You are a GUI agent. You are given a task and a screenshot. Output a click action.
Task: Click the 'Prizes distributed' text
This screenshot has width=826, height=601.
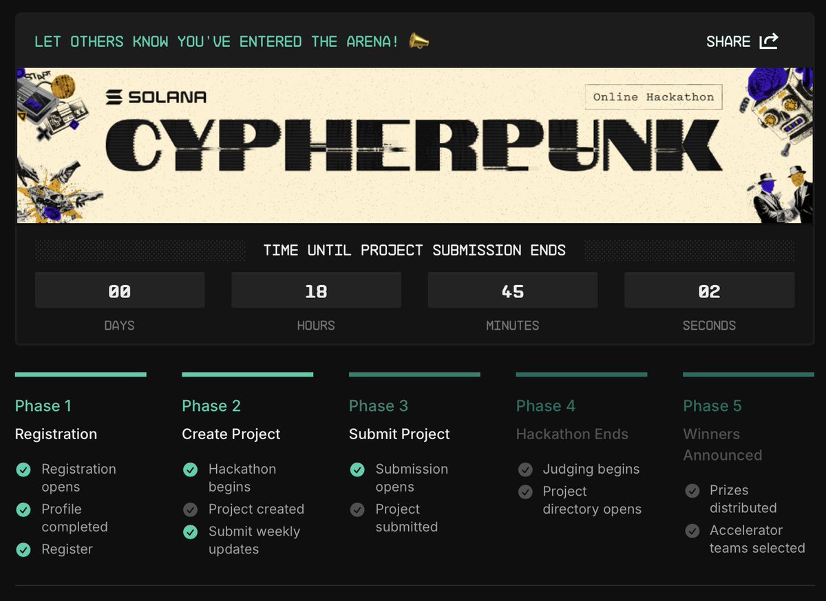pos(743,499)
